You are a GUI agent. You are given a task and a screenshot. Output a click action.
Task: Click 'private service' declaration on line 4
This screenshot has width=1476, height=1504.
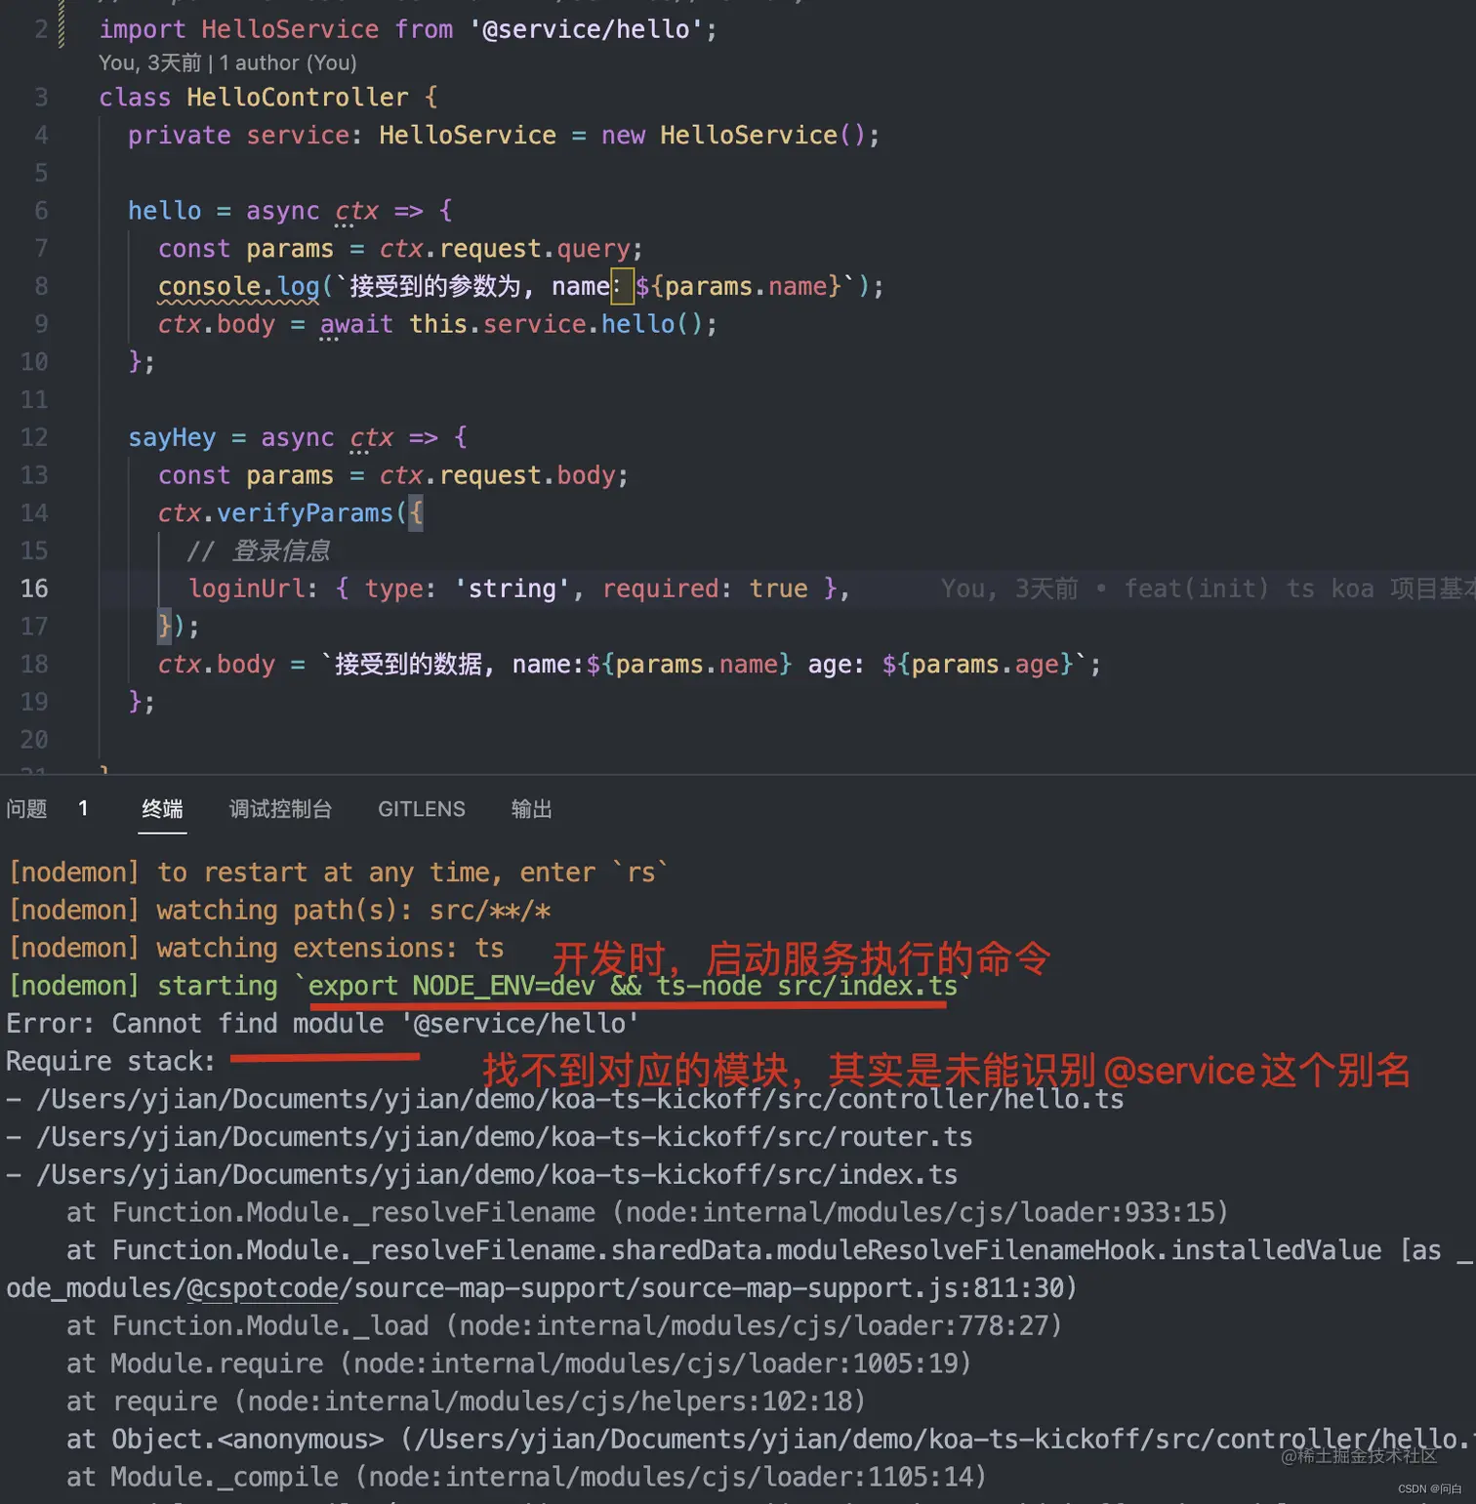tap(238, 136)
